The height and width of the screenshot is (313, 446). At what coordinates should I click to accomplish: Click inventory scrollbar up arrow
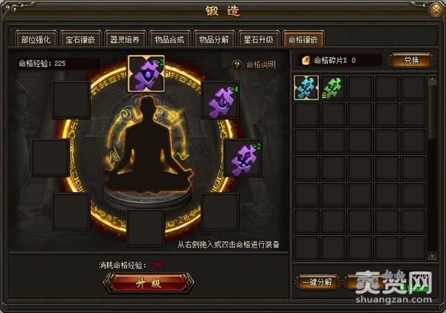pyautogui.click(x=432, y=80)
